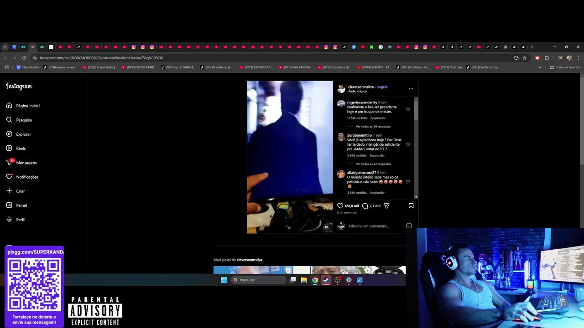Open the Windows Start menu

224,280
